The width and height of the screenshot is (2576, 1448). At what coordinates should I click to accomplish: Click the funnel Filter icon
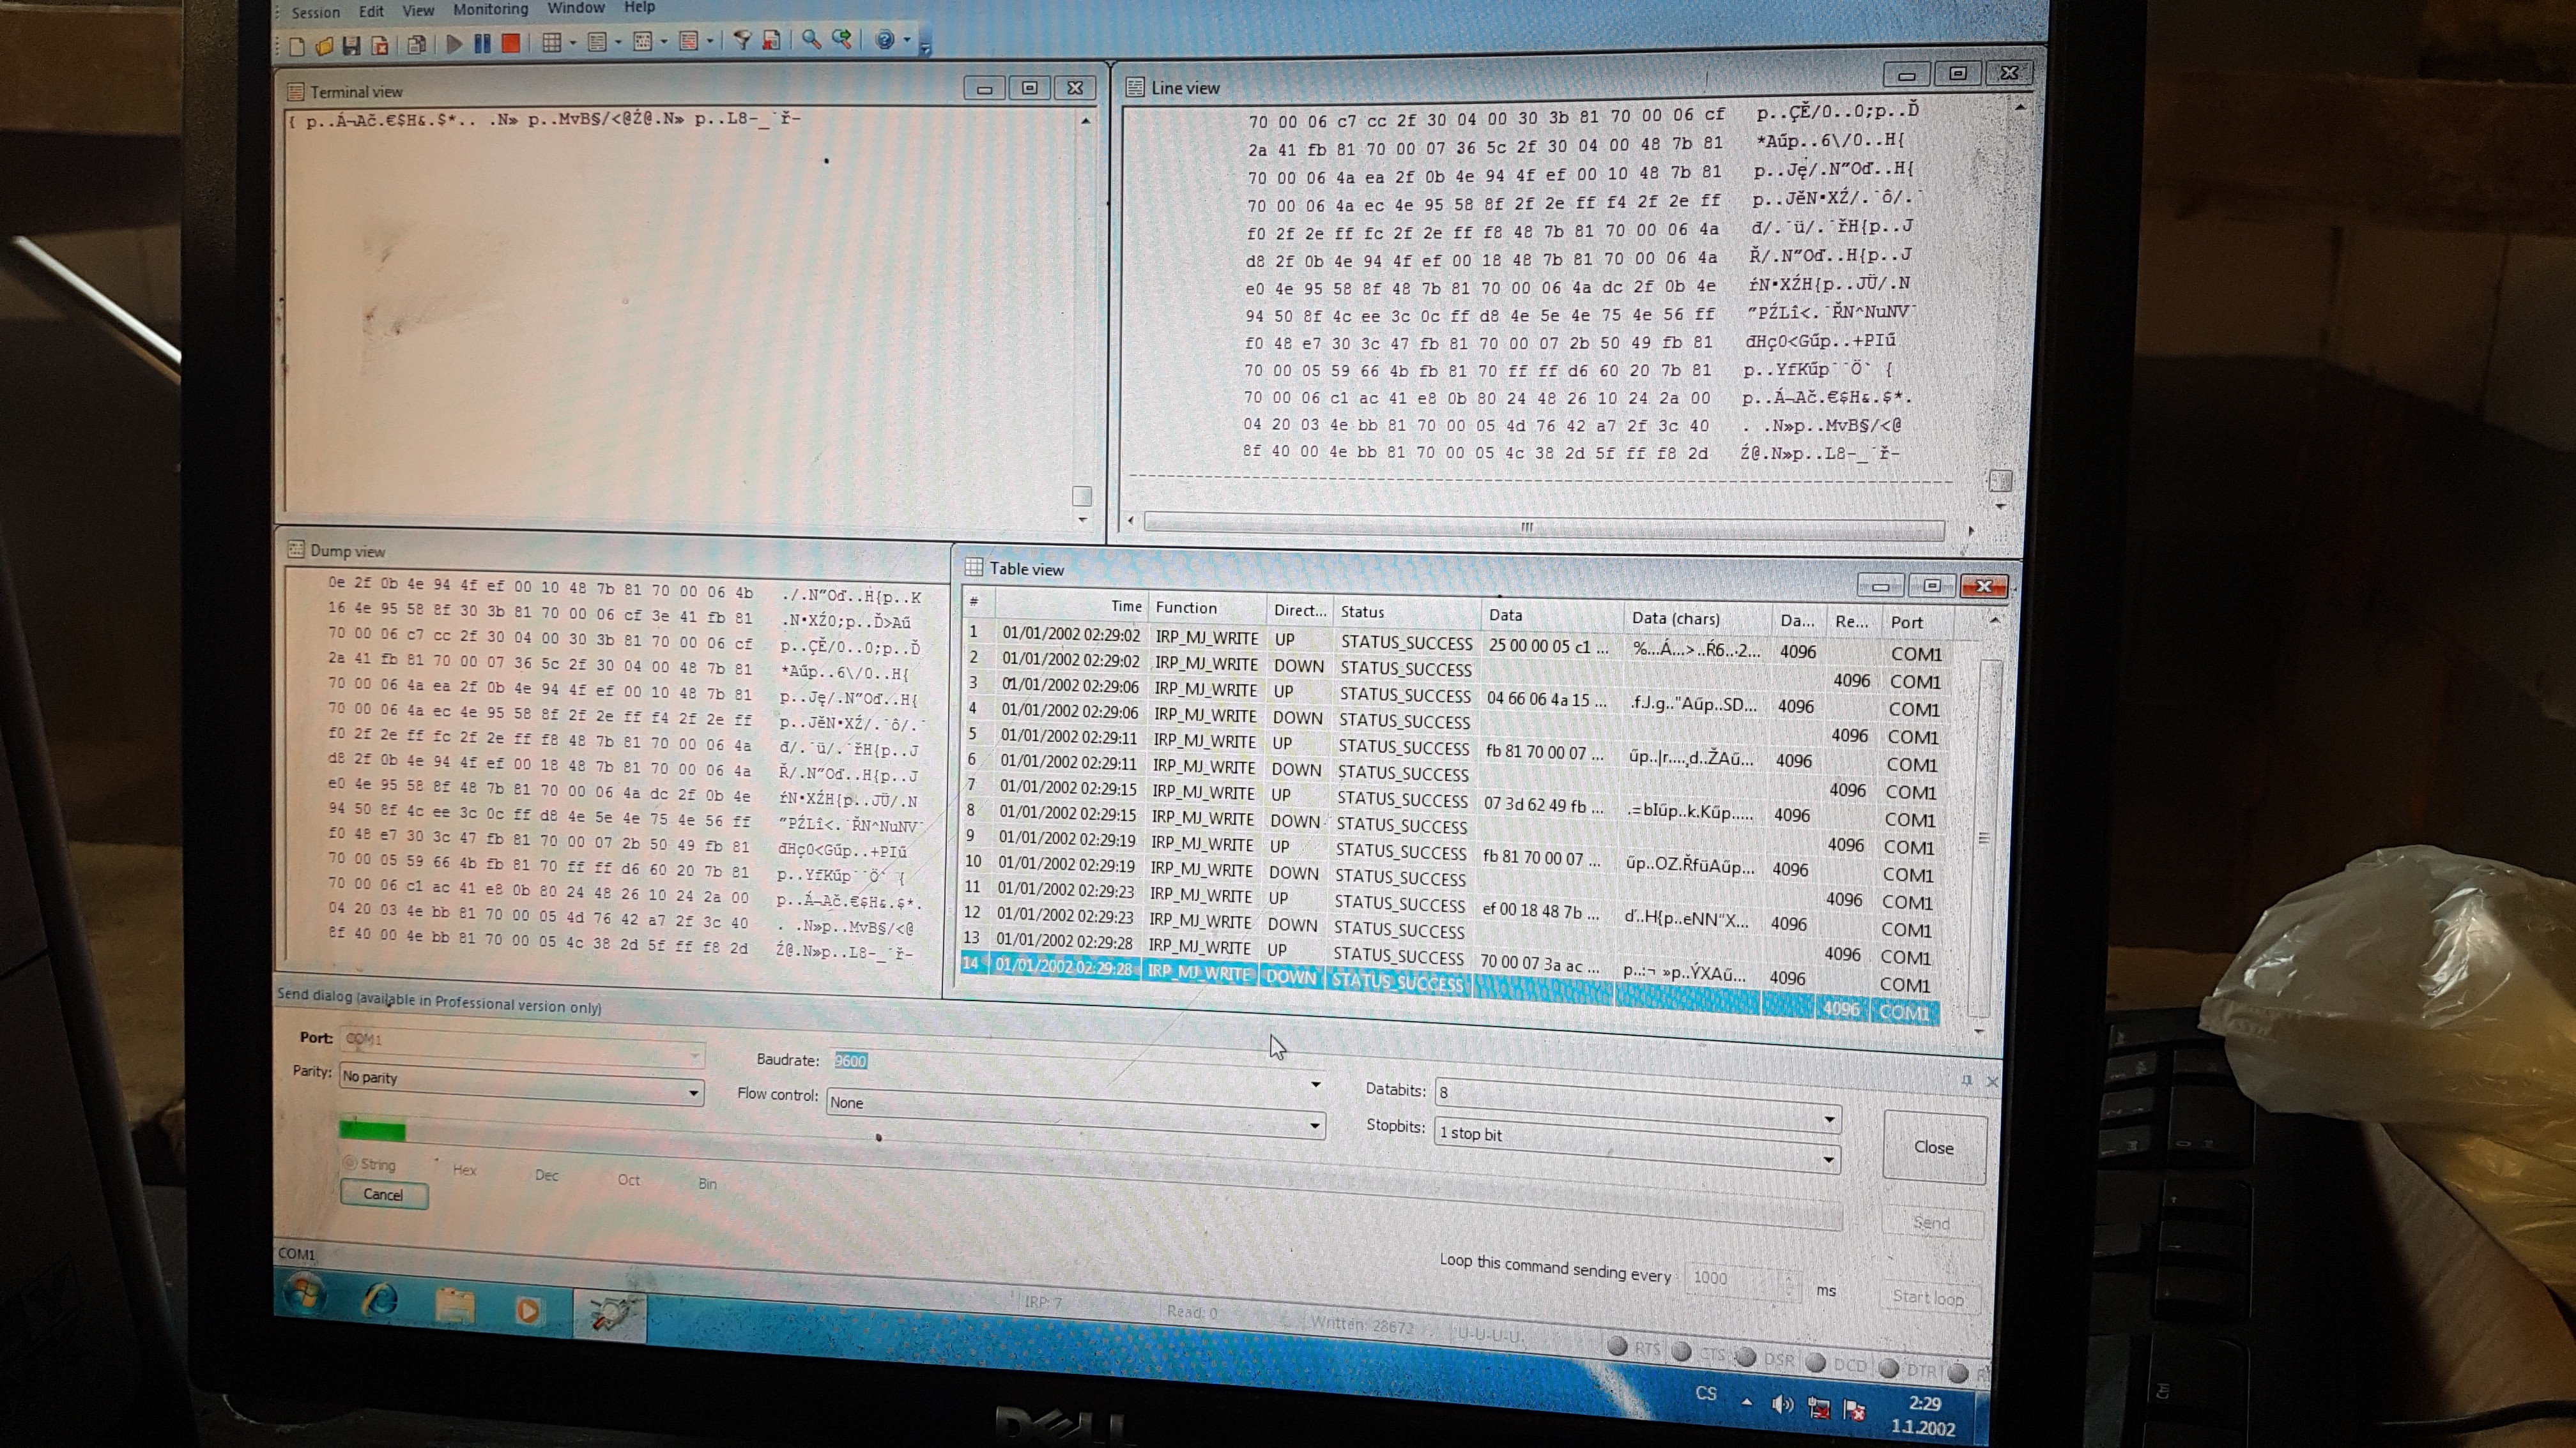point(742,40)
